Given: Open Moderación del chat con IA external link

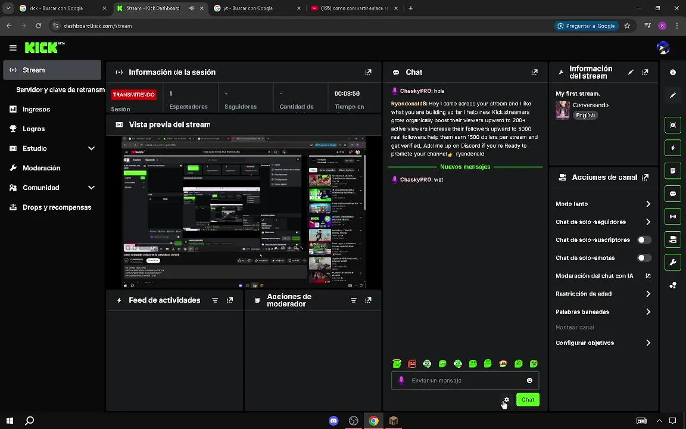Looking at the screenshot, I should [x=648, y=276].
